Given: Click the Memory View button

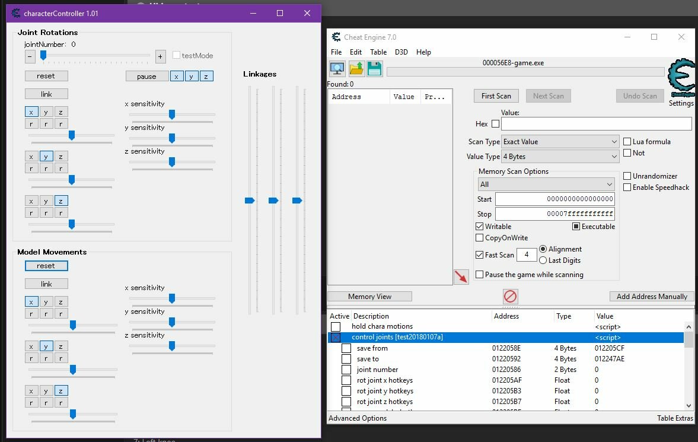Looking at the screenshot, I should (x=369, y=296).
